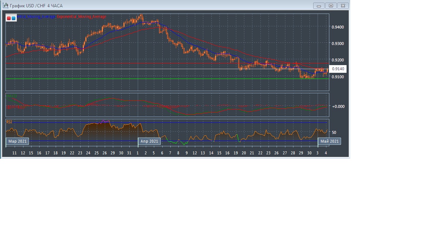This screenshot has width=422, height=237.
Task: Click the red square chart button
Action: coord(9,18)
